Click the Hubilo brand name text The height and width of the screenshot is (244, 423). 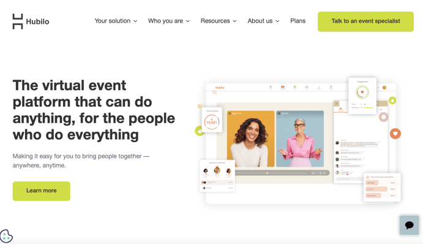click(x=37, y=21)
